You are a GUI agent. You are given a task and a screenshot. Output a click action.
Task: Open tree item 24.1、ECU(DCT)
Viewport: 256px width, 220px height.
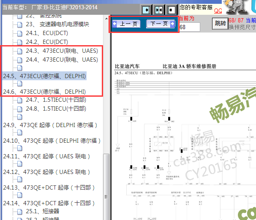coord(47,33)
